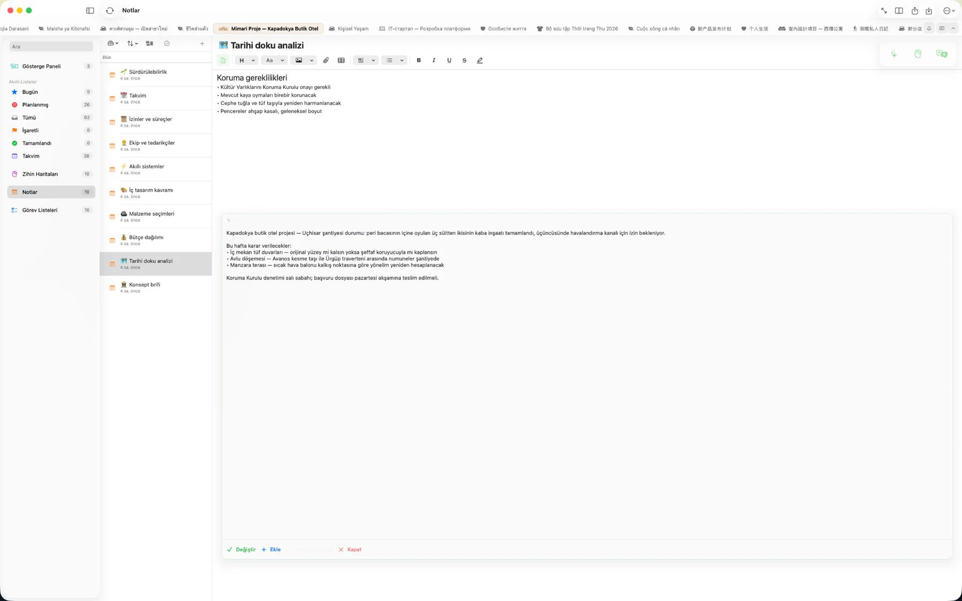The width and height of the screenshot is (962, 601).
Task: Switch to 个人生活 tab
Action: coord(754,29)
